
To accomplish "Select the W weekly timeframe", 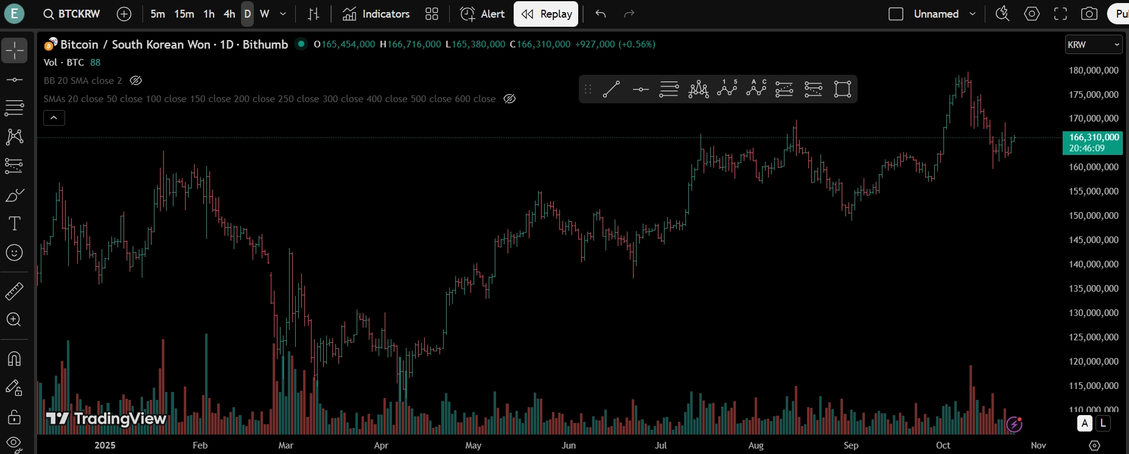I will [x=265, y=14].
